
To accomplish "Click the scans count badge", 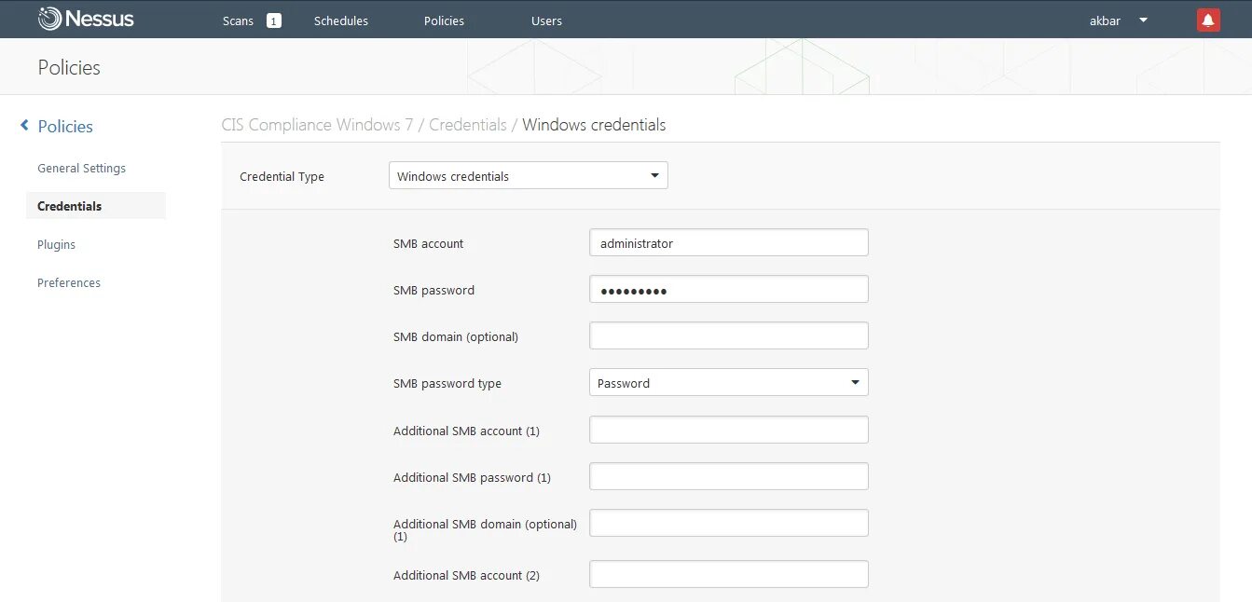I will coord(274,21).
